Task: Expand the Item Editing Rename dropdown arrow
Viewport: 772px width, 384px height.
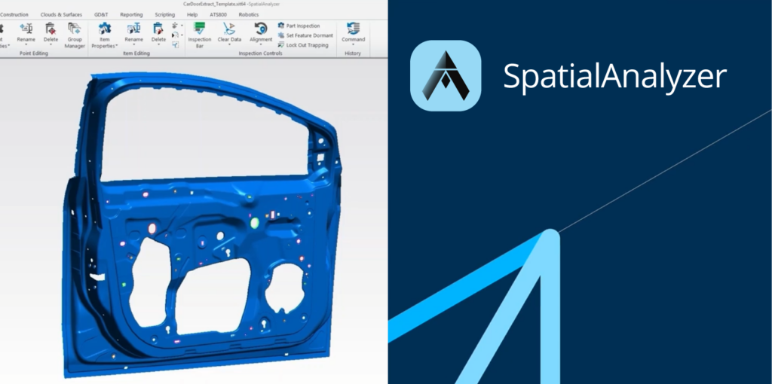Action: click(x=133, y=45)
